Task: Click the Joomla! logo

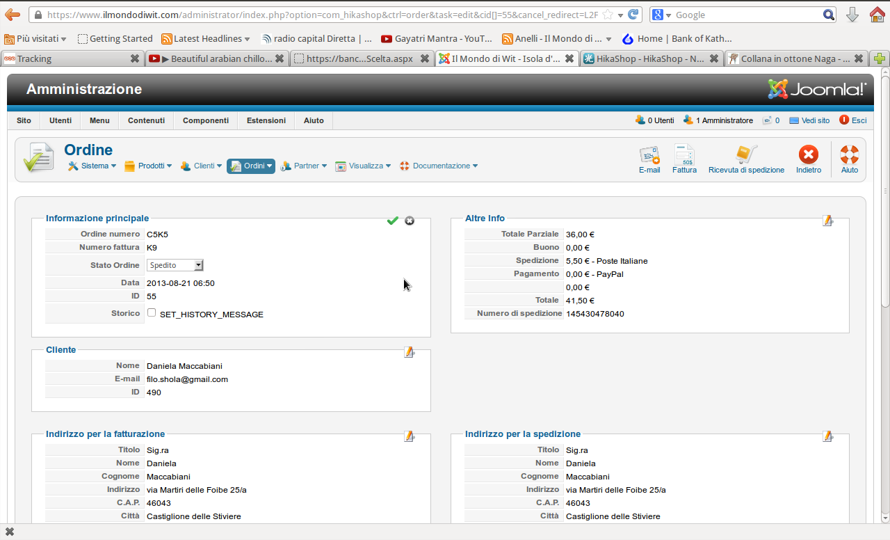Action: [x=817, y=89]
